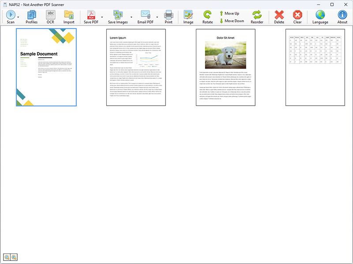The width and height of the screenshot is (353, 264).
Task: Close the NAPS2 window
Action: (346, 4)
